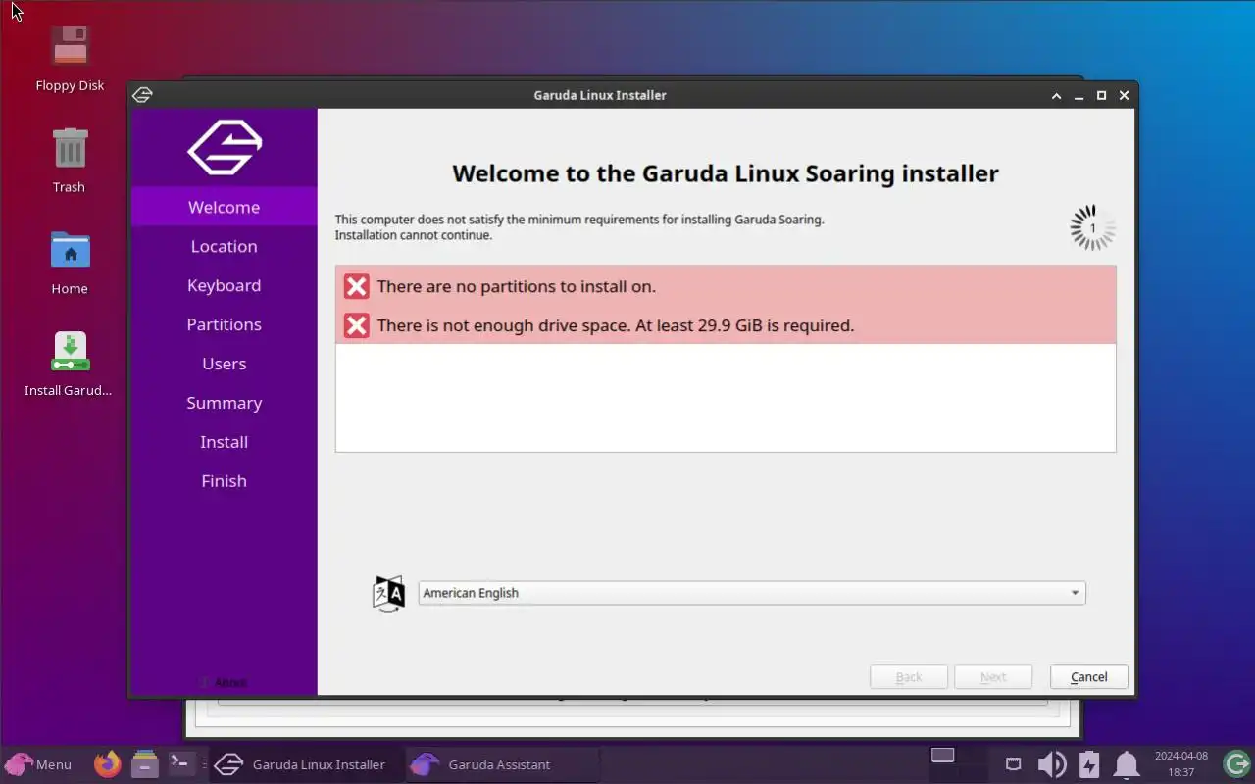The height and width of the screenshot is (784, 1255).
Task: Click the language translation icon
Action: (389, 593)
